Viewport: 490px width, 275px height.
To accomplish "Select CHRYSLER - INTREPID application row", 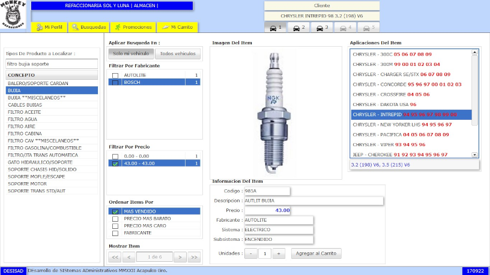I will click(x=411, y=114).
